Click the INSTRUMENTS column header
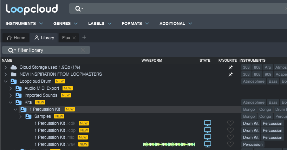Image resolution: width=287 pixels, height=150 pixels. pos(253,60)
